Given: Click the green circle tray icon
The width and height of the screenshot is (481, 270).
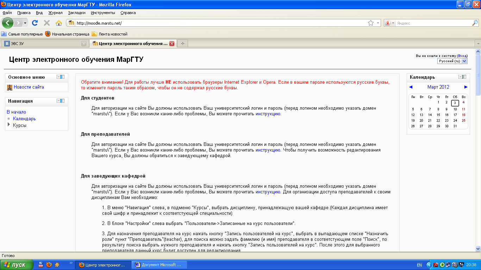Looking at the screenshot, I should (x=442, y=265).
